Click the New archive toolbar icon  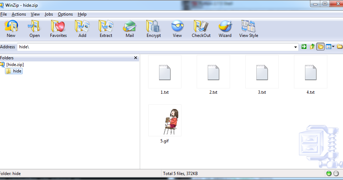[11, 26]
